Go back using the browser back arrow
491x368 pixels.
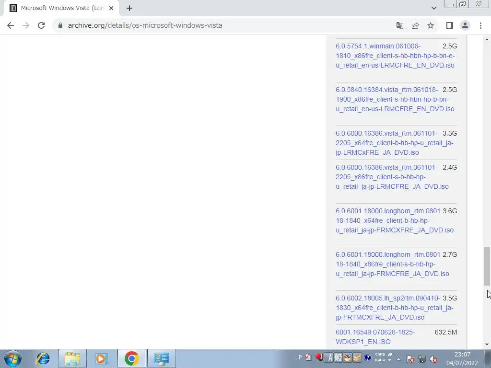click(11, 25)
